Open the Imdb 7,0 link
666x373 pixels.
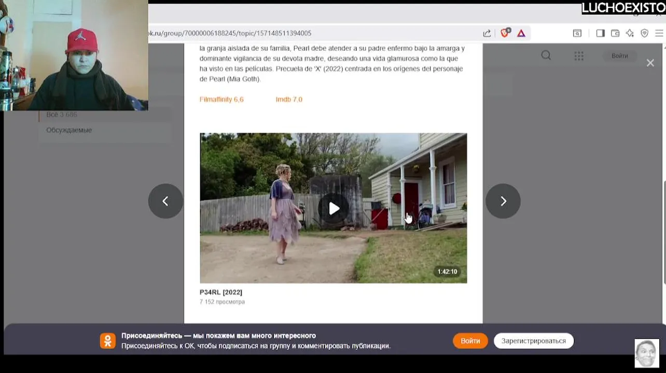point(289,99)
